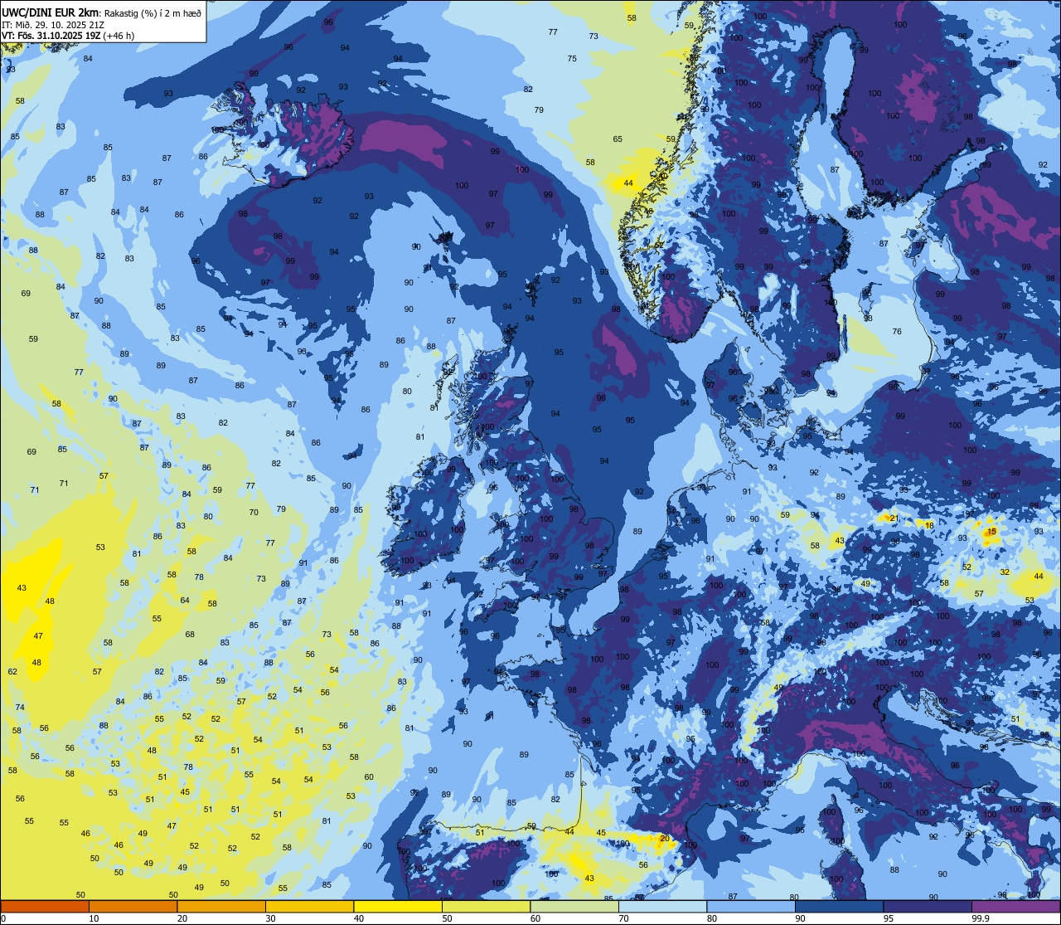Click the map value '18'

click(x=929, y=525)
